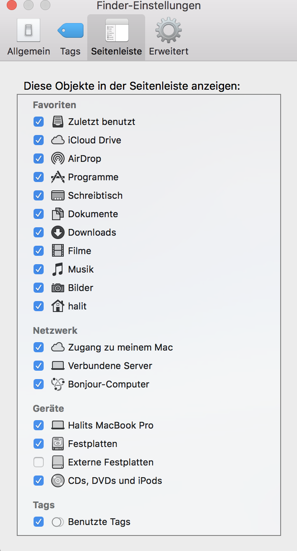Disable the Benutzte Tags checkbox
The image size is (297, 551).
point(39,522)
